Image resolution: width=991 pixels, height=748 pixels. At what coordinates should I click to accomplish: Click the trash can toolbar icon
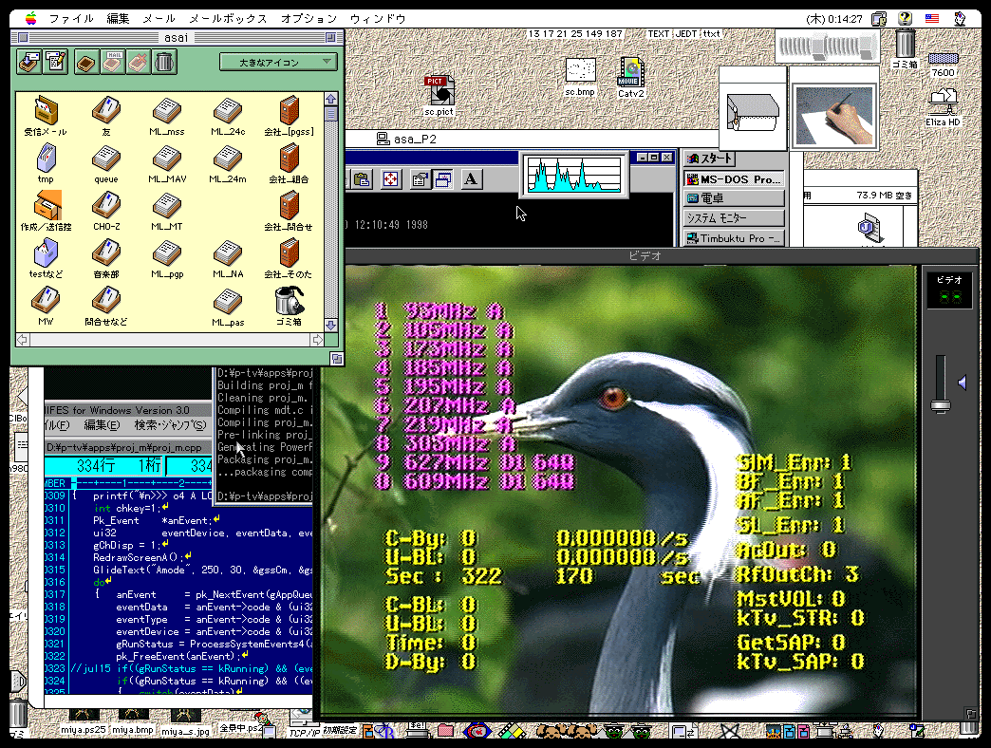[164, 63]
